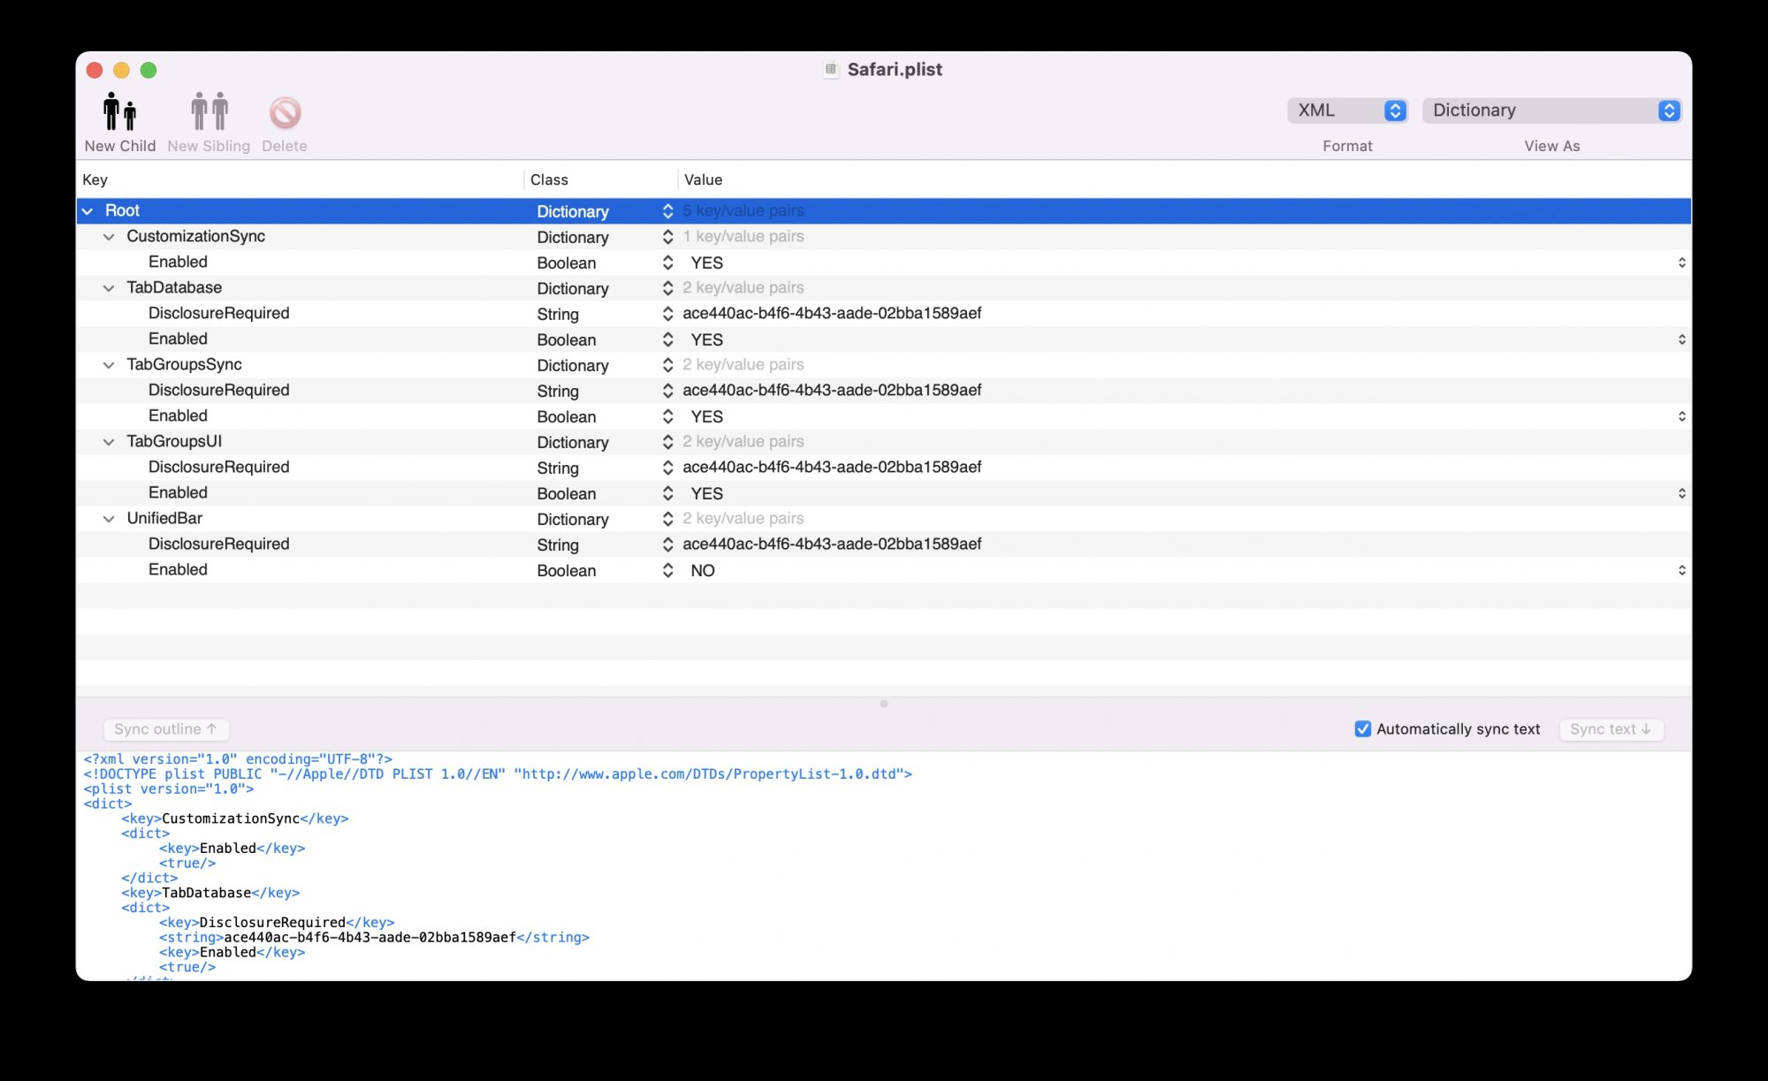
Task: Select the TabGroupsSync row
Action: [x=184, y=365]
